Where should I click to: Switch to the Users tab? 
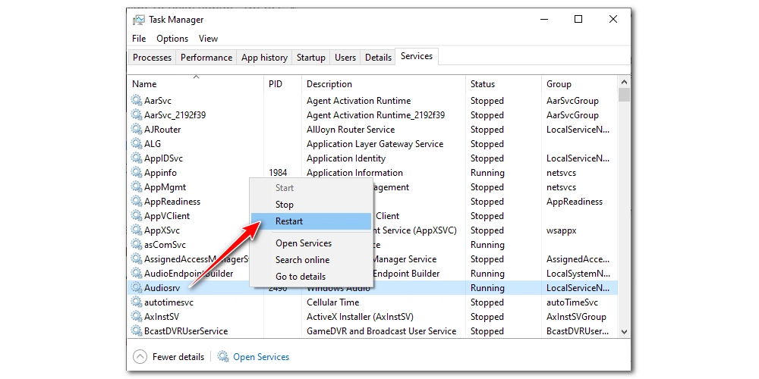click(x=345, y=58)
